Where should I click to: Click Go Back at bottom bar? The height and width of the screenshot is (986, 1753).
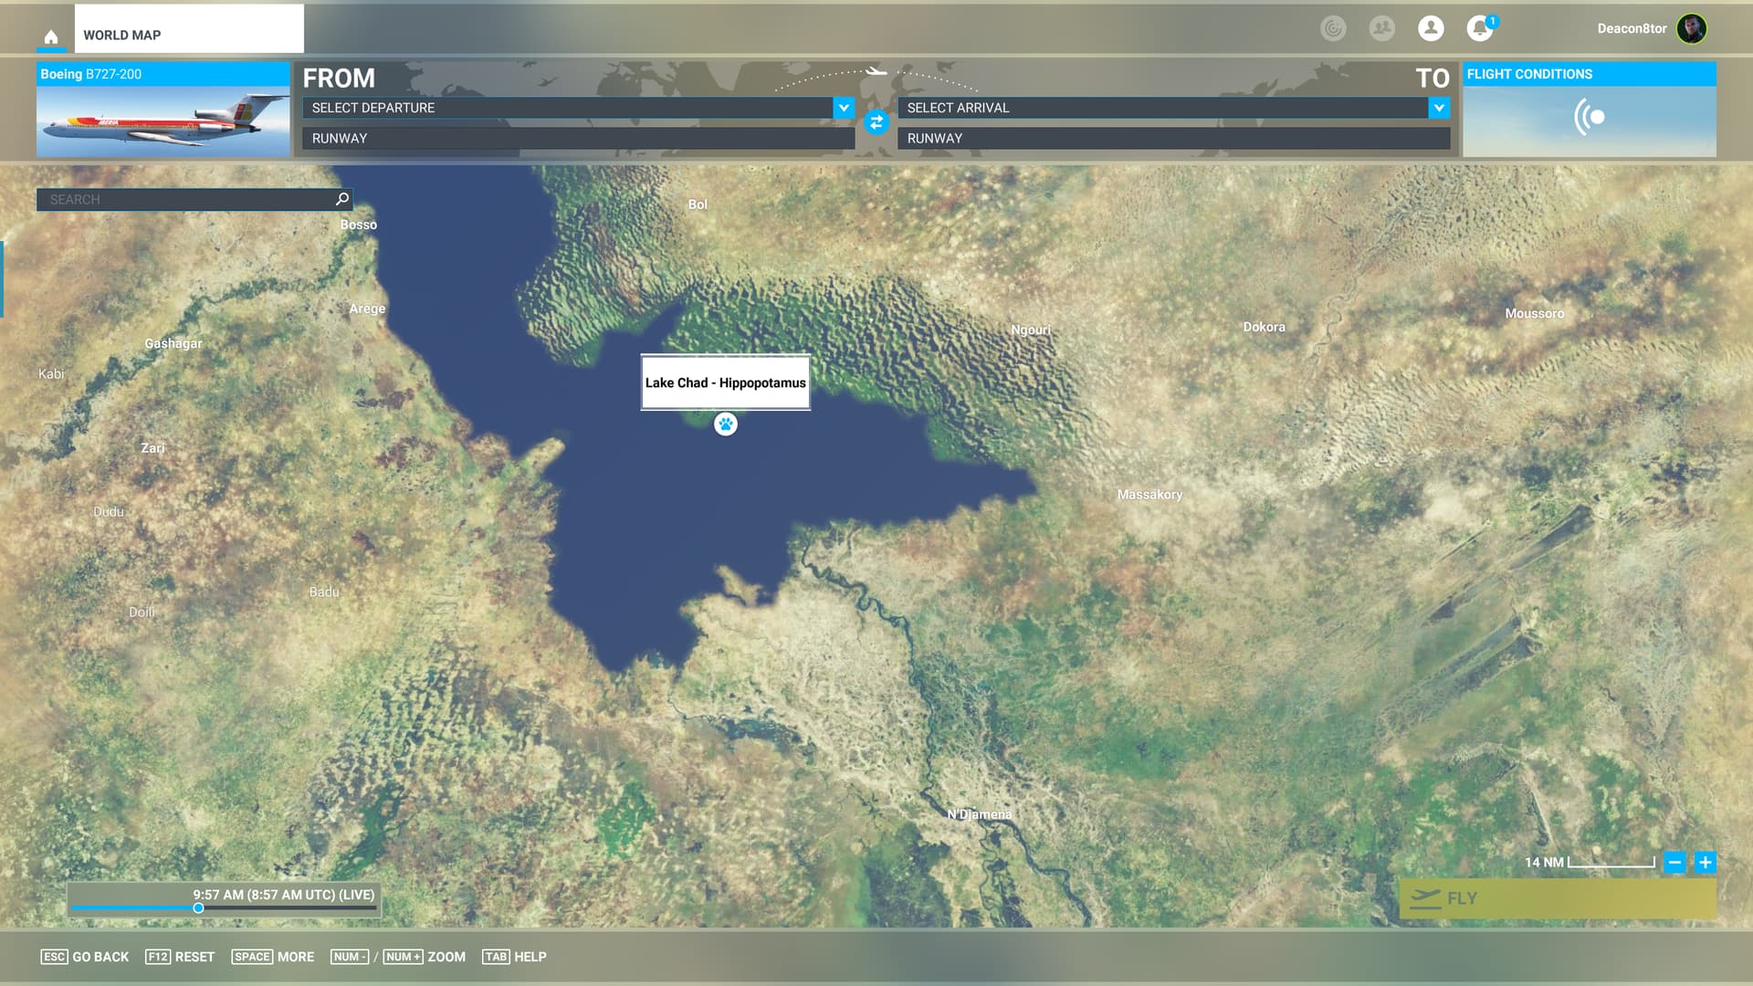point(85,957)
